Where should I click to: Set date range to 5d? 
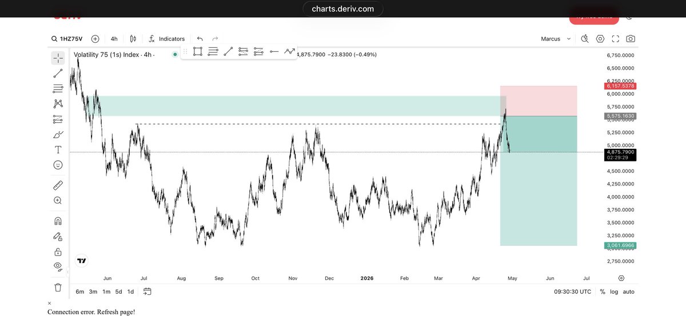pos(118,291)
